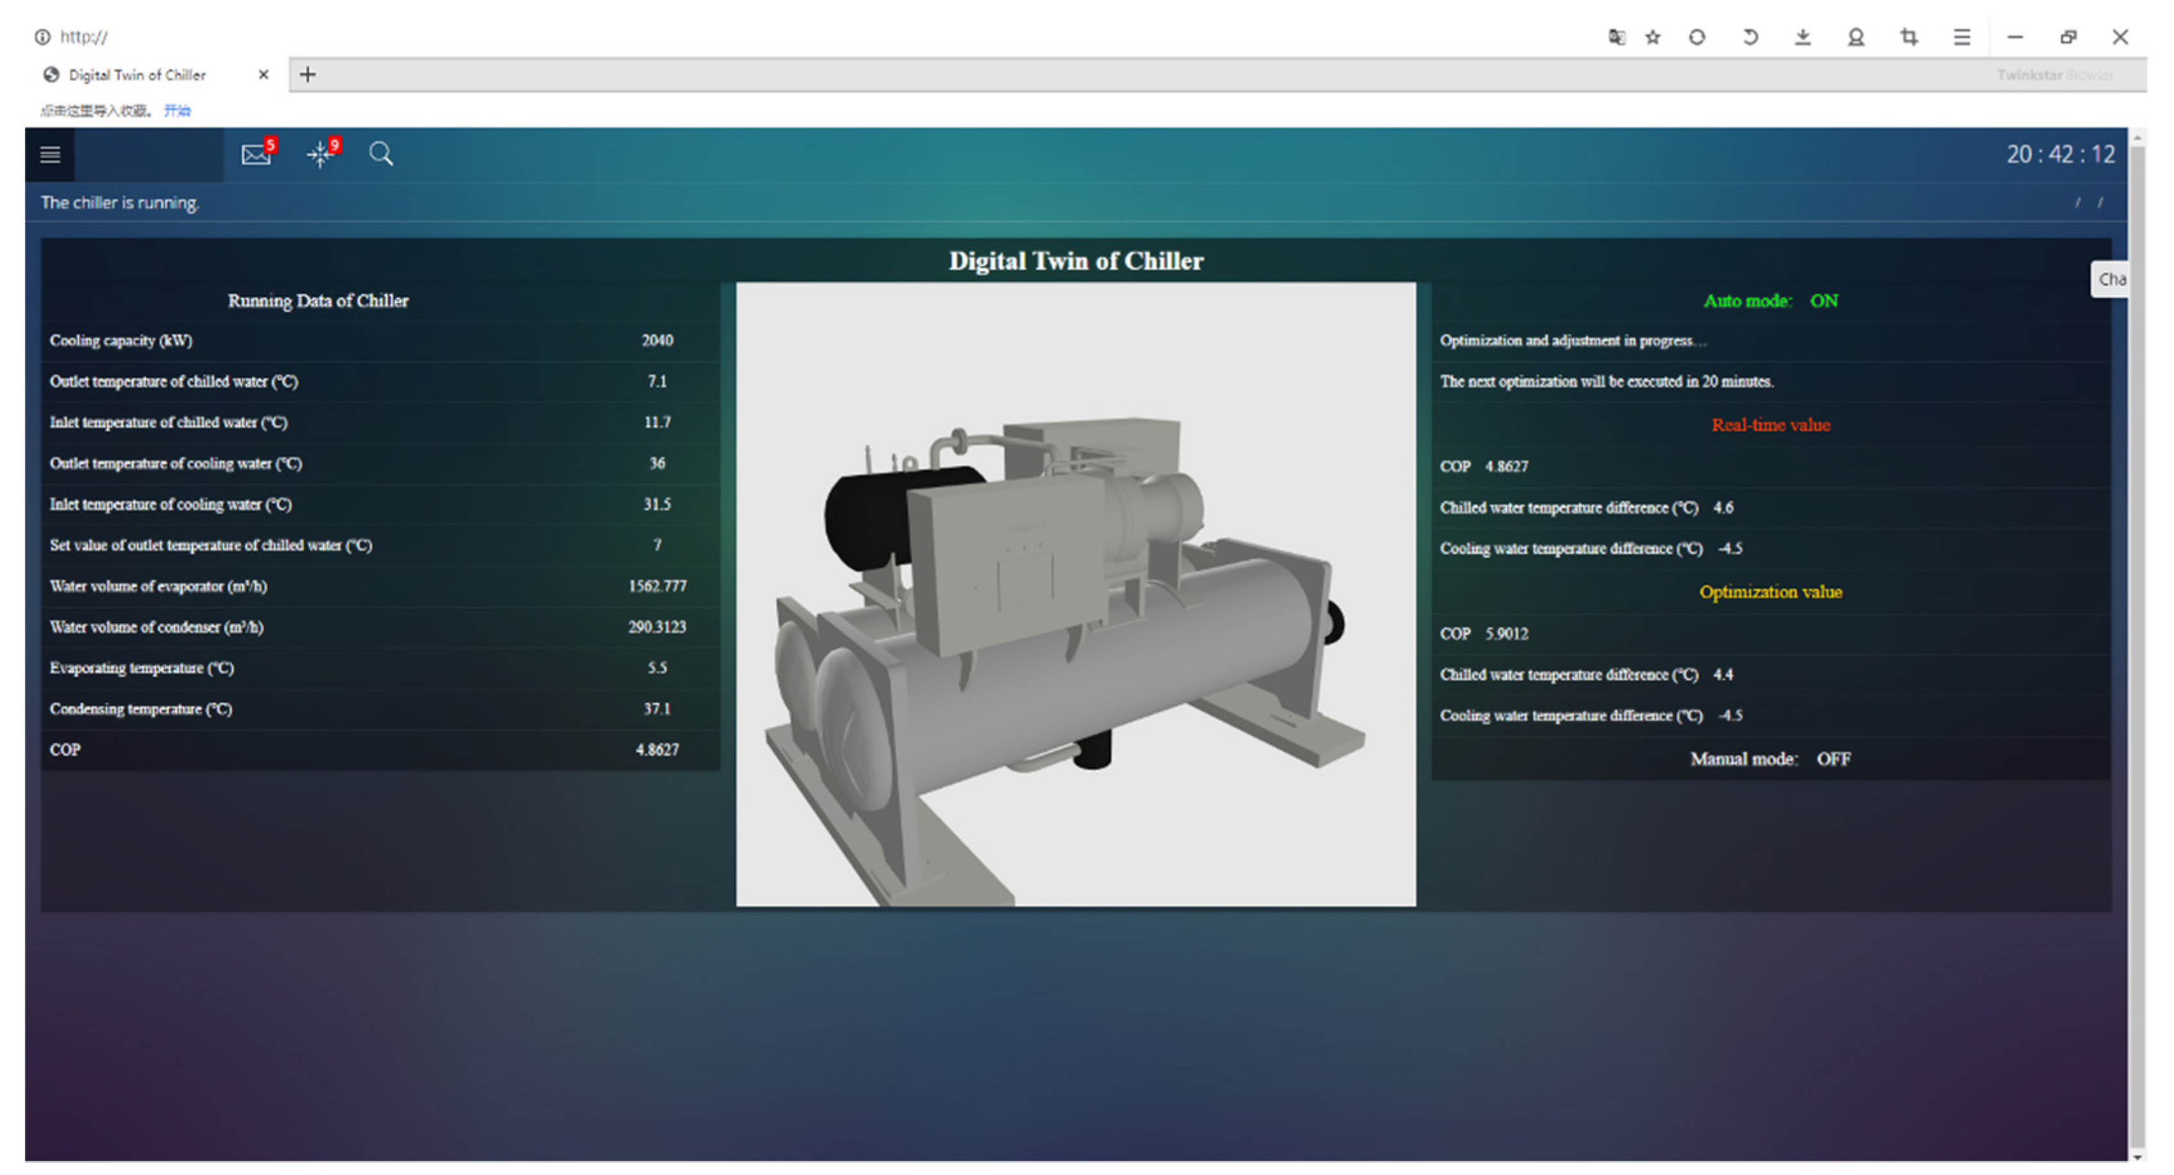Image resolution: width=2174 pixels, height=1175 pixels.
Task: Click the blue bookmark import link
Action: coord(177,110)
